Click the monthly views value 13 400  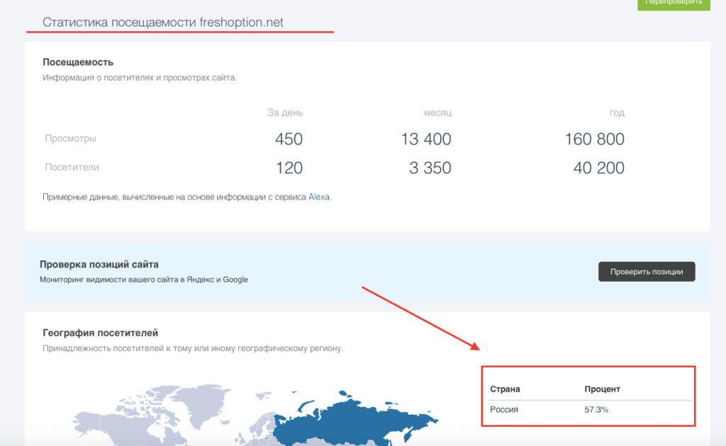tap(425, 139)
